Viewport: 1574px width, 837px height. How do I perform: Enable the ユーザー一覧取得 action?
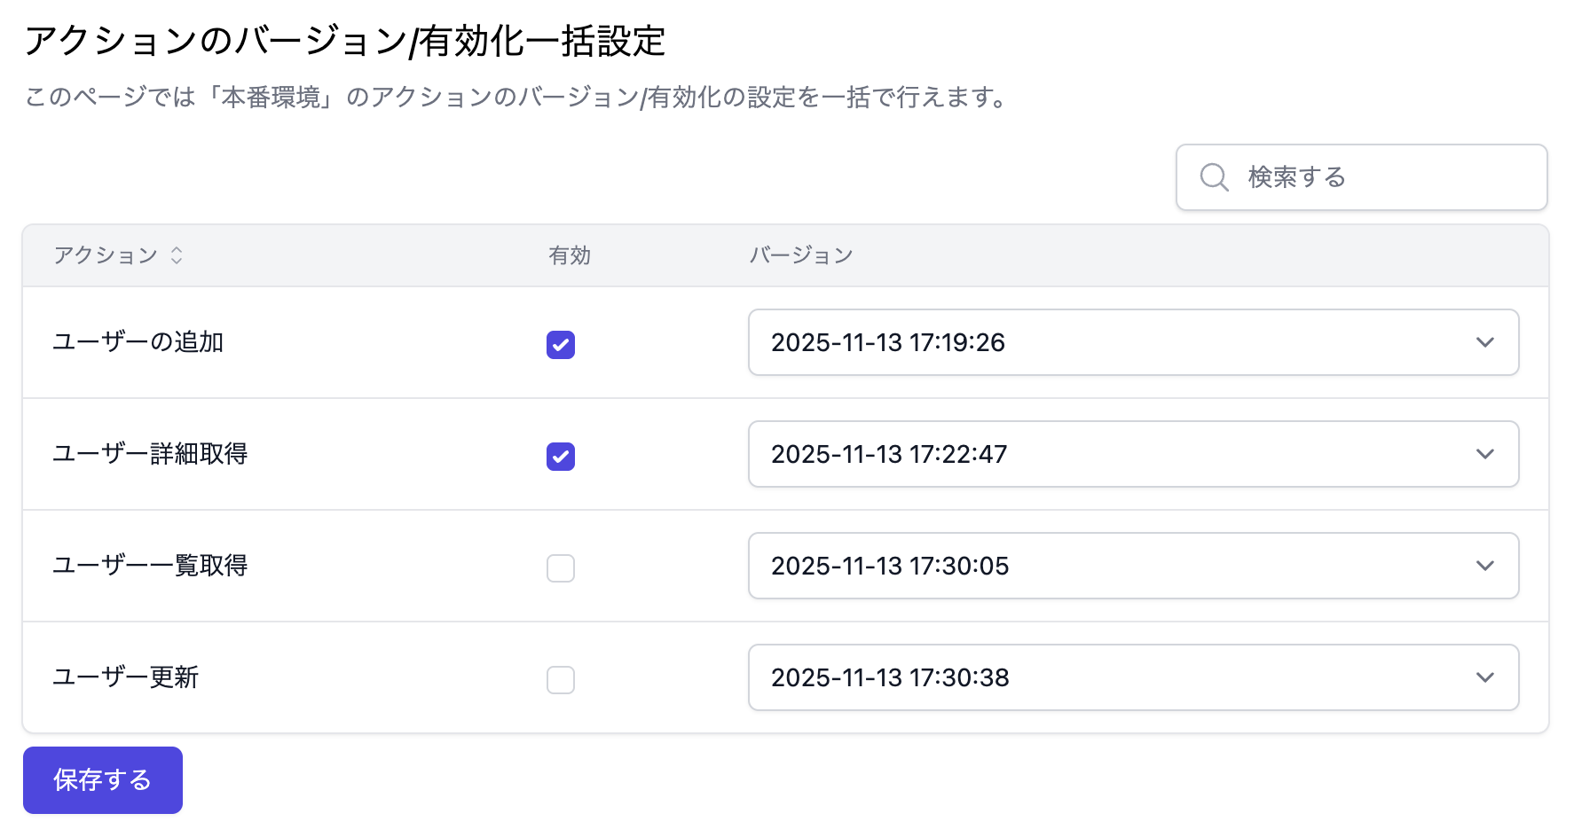point(561,568)
